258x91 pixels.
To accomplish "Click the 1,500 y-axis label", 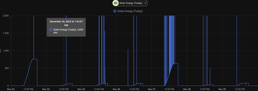I will tap(6, 33).
